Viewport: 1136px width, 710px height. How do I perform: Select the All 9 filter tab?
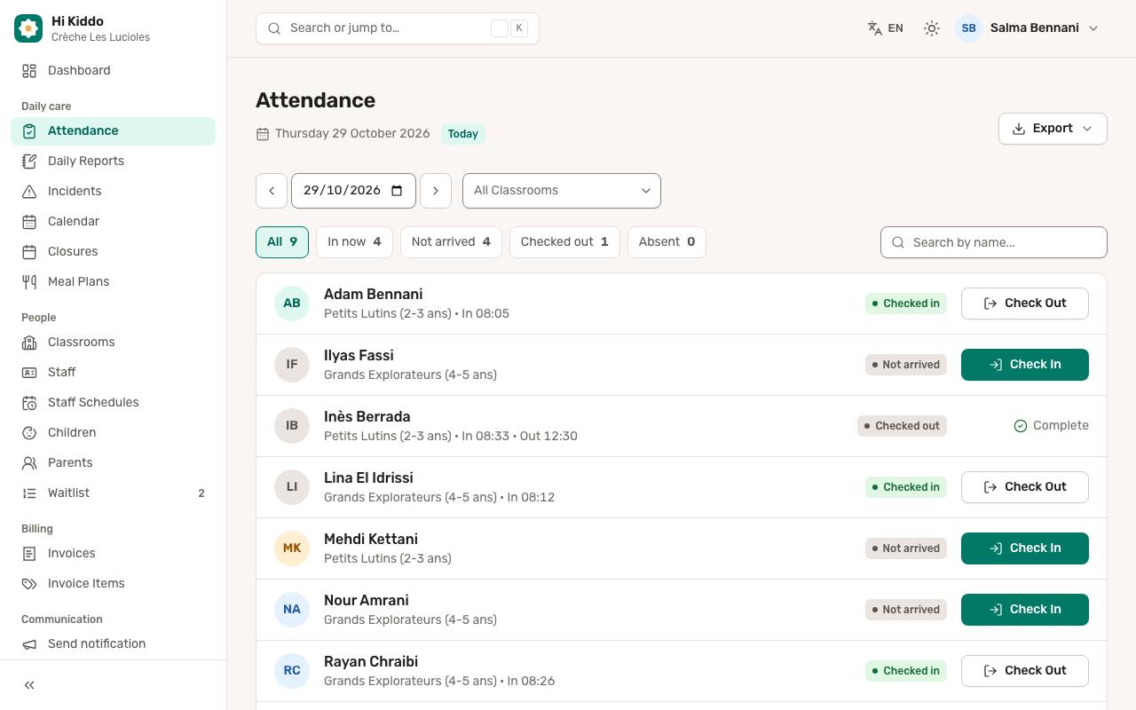[x=282, y=242]
